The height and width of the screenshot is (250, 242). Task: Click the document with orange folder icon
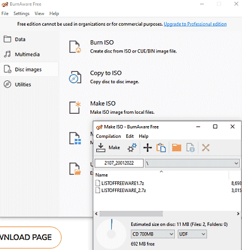[75, 168]
